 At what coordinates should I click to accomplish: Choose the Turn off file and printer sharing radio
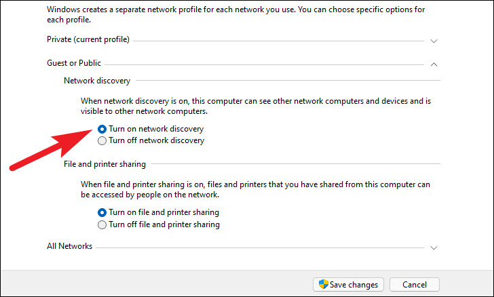(102, 225)
